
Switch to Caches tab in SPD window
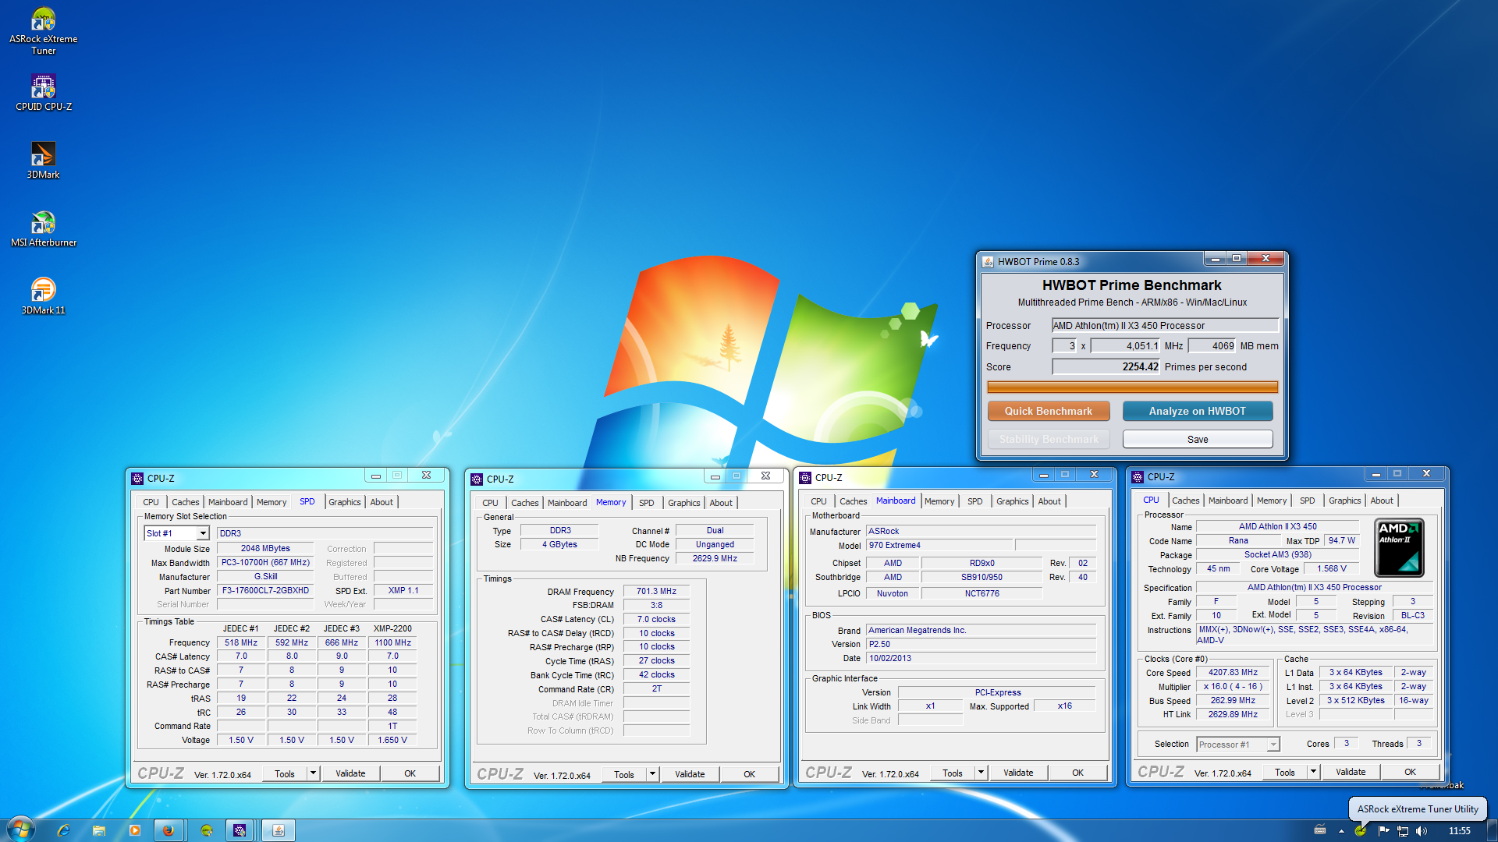pos(185,502)
